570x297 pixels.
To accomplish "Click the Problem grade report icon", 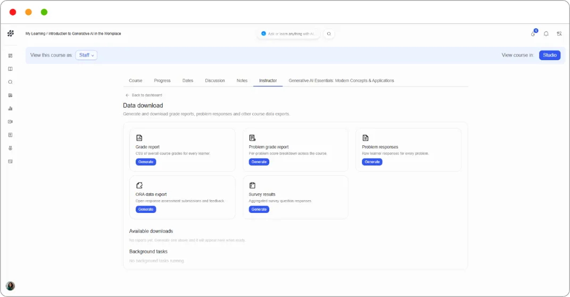I will (x=252, y=138).
